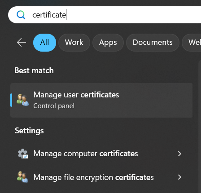Click the file encryption certificates users icon
Image resolution: width=201 pixels, height=193 pixels.
tap(22, 177)
